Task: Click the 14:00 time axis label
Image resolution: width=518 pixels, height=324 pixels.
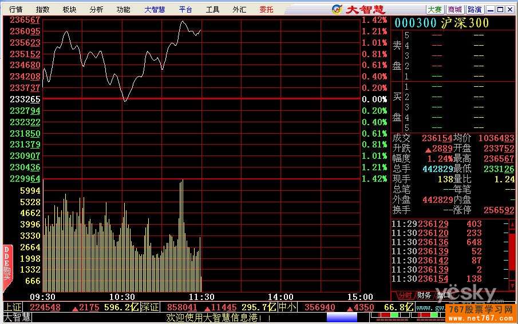Action: pyautogui.click(x=280, y=297)
